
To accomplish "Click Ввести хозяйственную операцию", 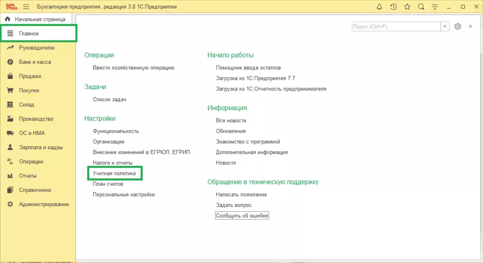I will point(133,68).
